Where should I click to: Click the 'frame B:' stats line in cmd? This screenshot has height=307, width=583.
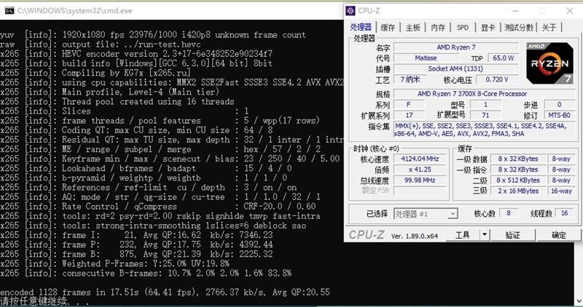(x=136, y=254)
